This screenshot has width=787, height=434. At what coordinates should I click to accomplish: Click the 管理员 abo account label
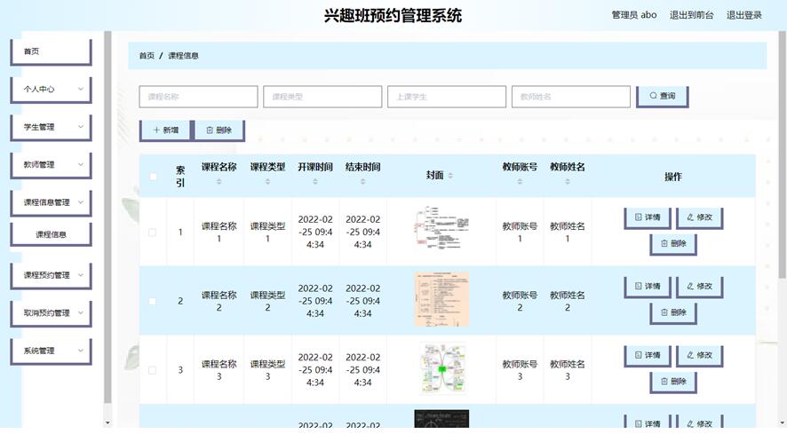(x=634, y=15)
